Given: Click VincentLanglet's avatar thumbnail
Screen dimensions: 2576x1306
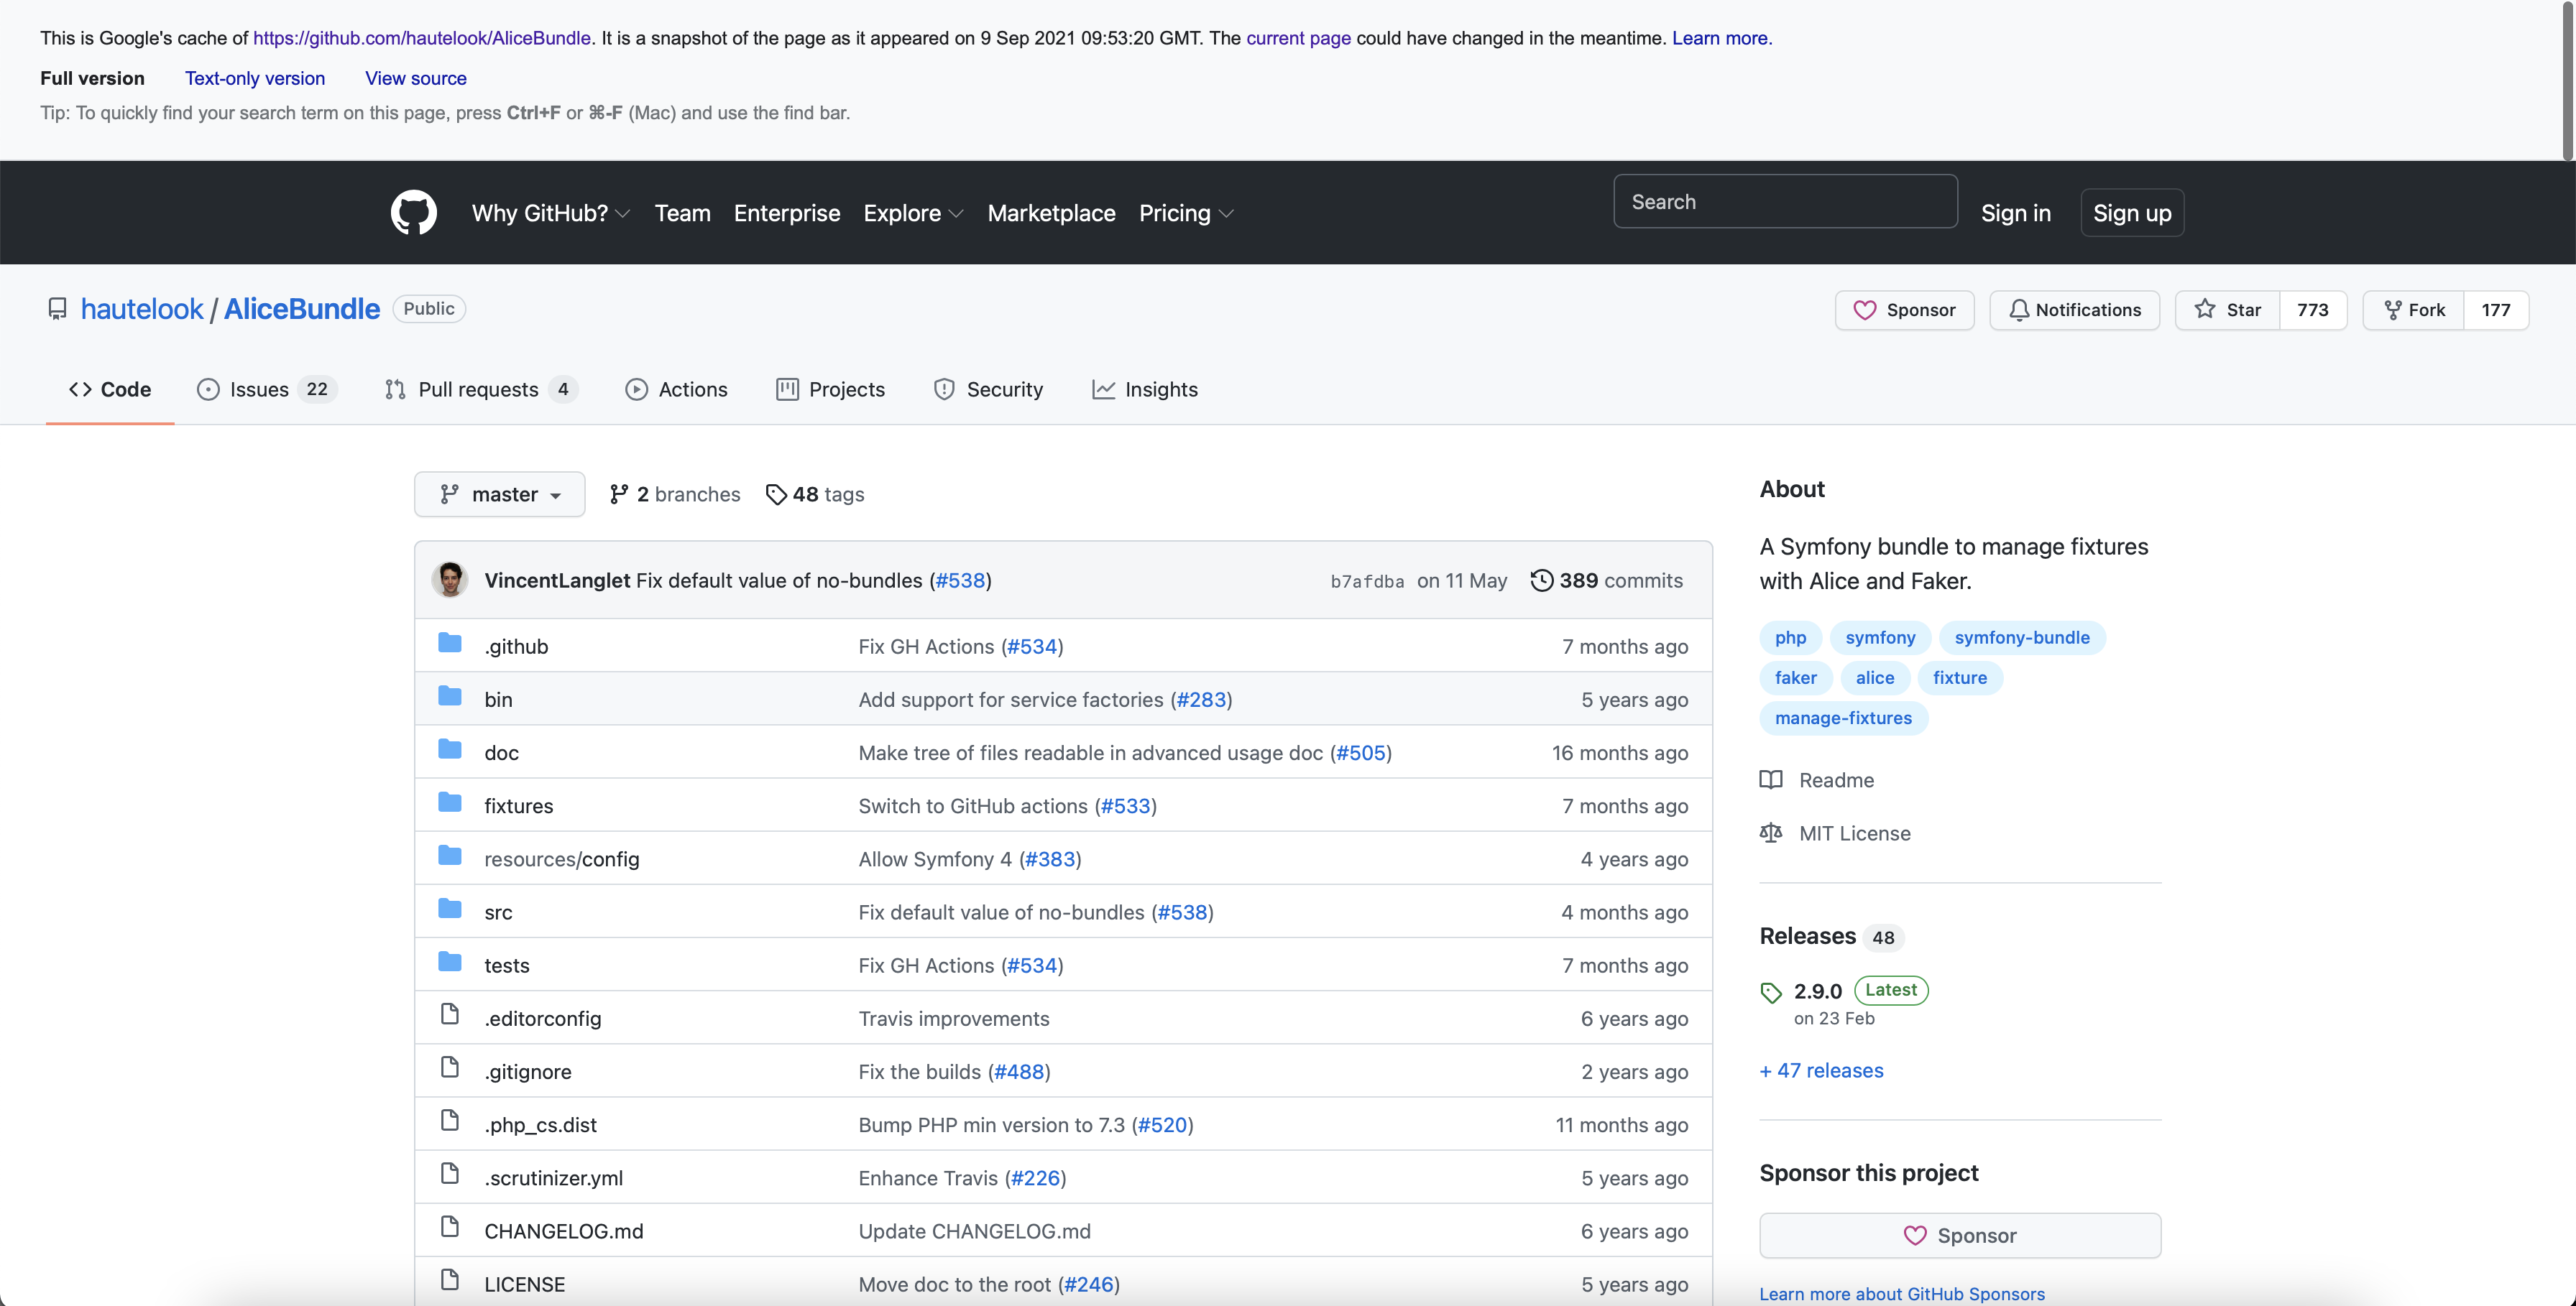Looking at the screenshot, I should (450, 580).
